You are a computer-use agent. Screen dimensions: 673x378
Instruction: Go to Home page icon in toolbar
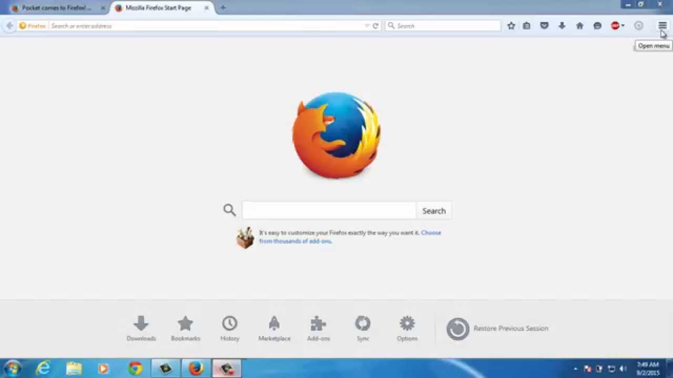579,25
